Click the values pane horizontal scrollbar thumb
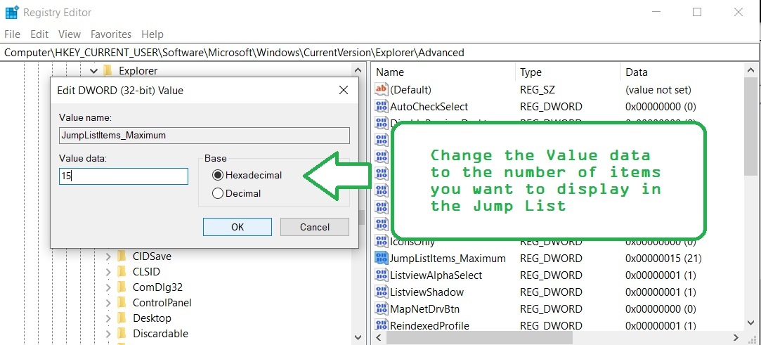This screenshot has height=345, width=761. [x=479, y=337]
